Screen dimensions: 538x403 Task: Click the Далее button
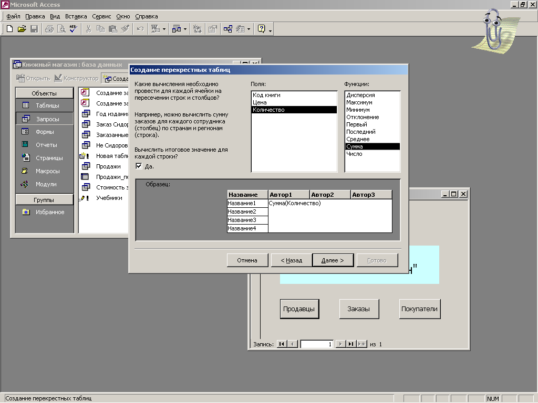[333, 260]
